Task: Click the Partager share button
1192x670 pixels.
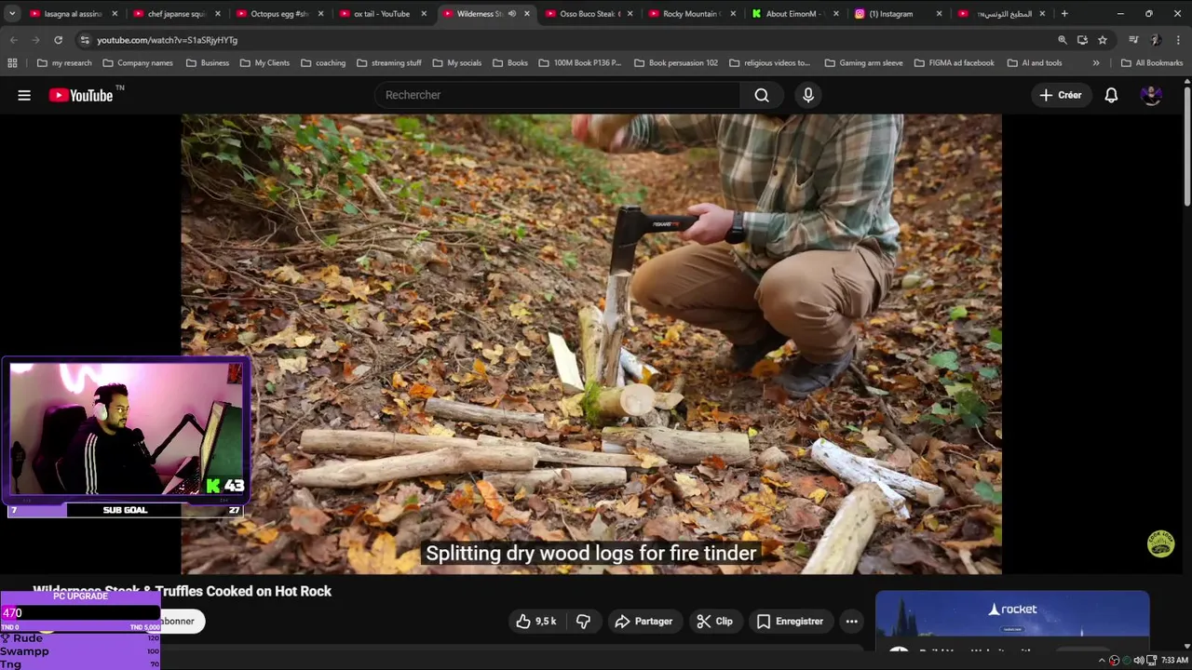Action: click(x=643, y=621)
